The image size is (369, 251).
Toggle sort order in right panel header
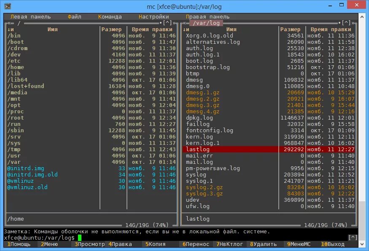pos(186,29)
